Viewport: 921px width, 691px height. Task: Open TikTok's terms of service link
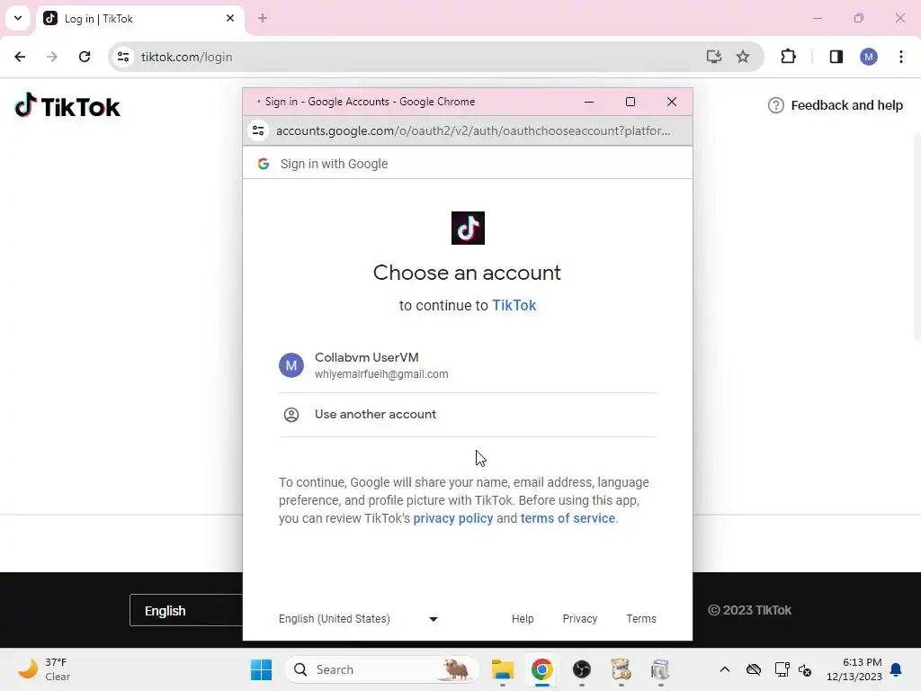[x=568, y=518]
